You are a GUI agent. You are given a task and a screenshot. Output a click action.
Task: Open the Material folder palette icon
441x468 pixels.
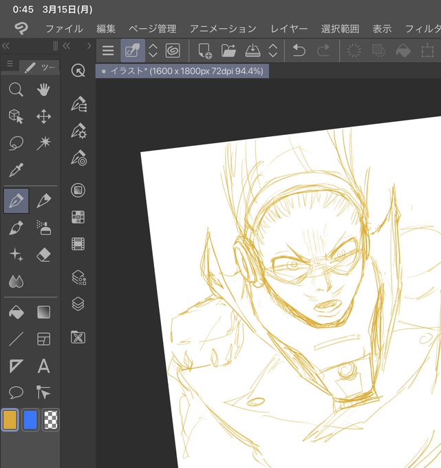point(78,337)
